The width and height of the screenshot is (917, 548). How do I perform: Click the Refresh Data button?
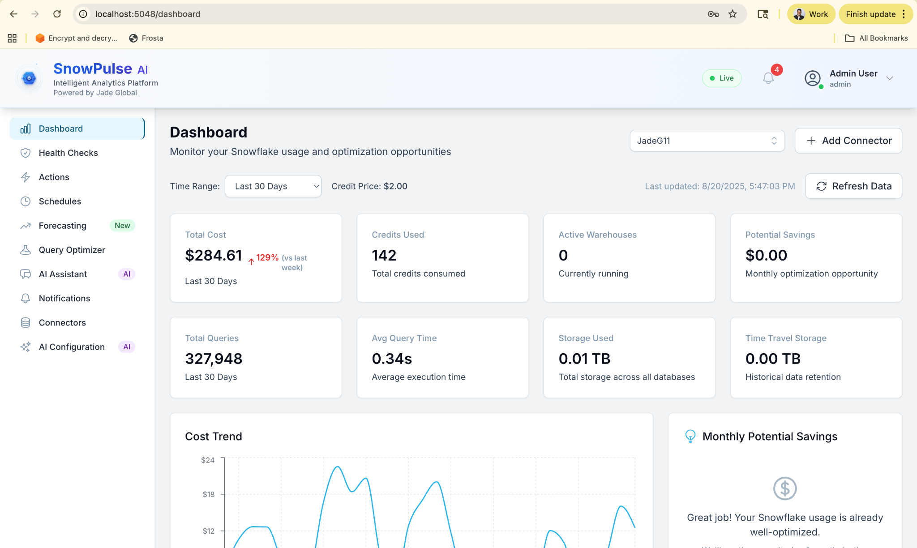853,186
